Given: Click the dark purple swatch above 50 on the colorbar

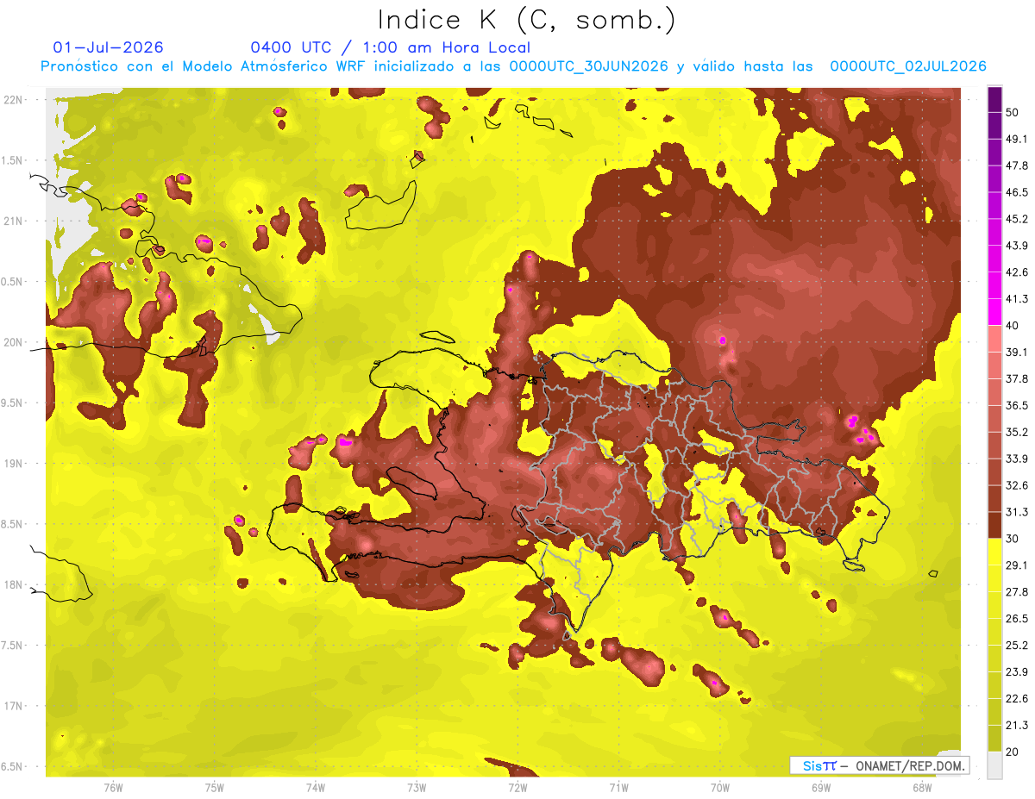Looking at the screenshot, I should (994, 99).
